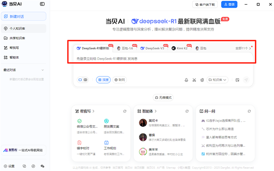Collapse the sidebar with the panel toggle icon
Viewport: 274px width, 171px height.
coord(42,4)
